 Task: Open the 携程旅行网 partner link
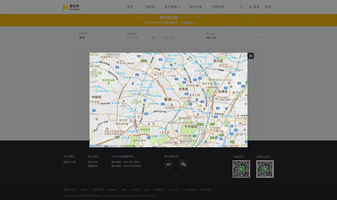click(x=69, y=190)
